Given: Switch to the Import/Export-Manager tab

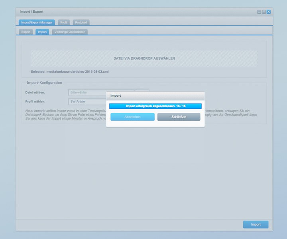Looking at the screenshot, I should tap(37, 23).
